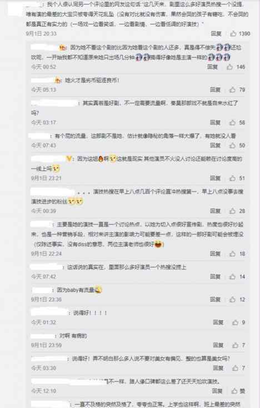Like the 07:43 comment with 50 likes
This screenshot has width=260, height=408.
(232, 145)
